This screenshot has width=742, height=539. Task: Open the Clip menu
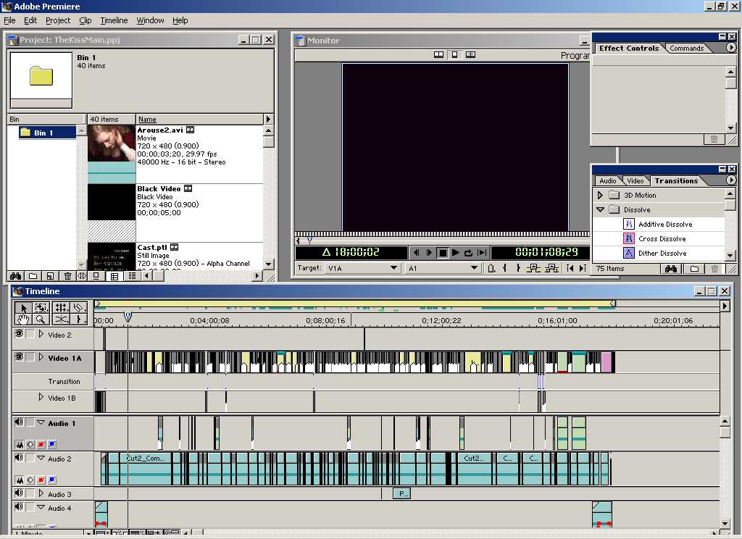tap(85, 20)
